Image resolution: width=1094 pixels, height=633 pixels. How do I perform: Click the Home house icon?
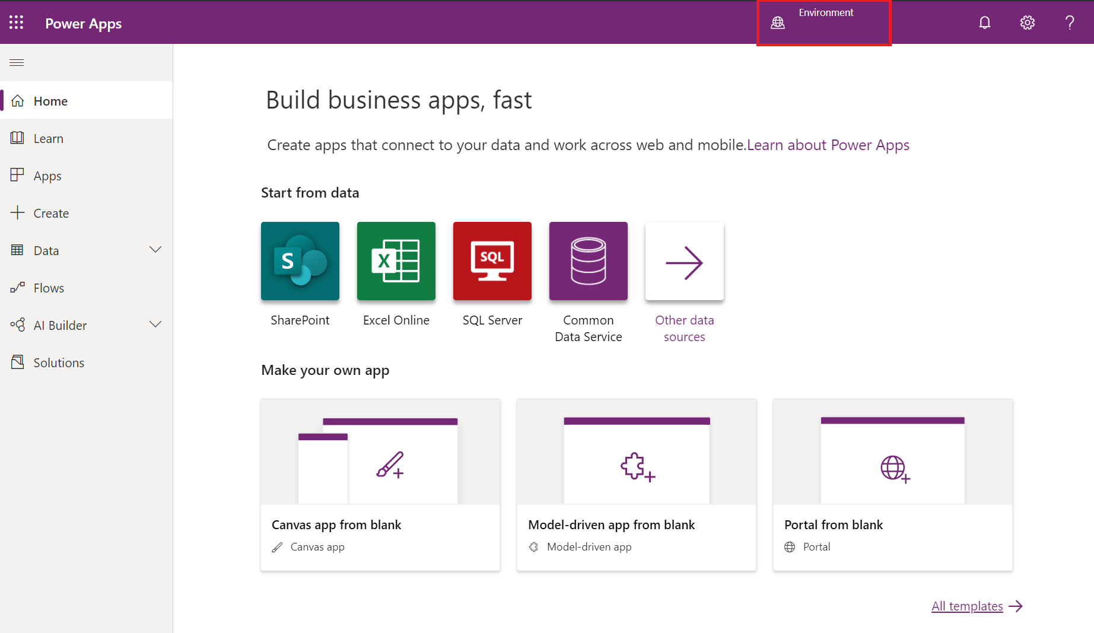tap(18, 101)
